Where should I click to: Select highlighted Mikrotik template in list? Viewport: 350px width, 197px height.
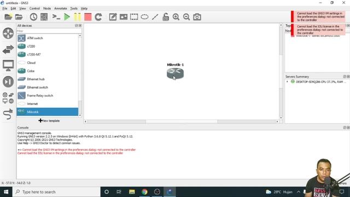[48, 112]
